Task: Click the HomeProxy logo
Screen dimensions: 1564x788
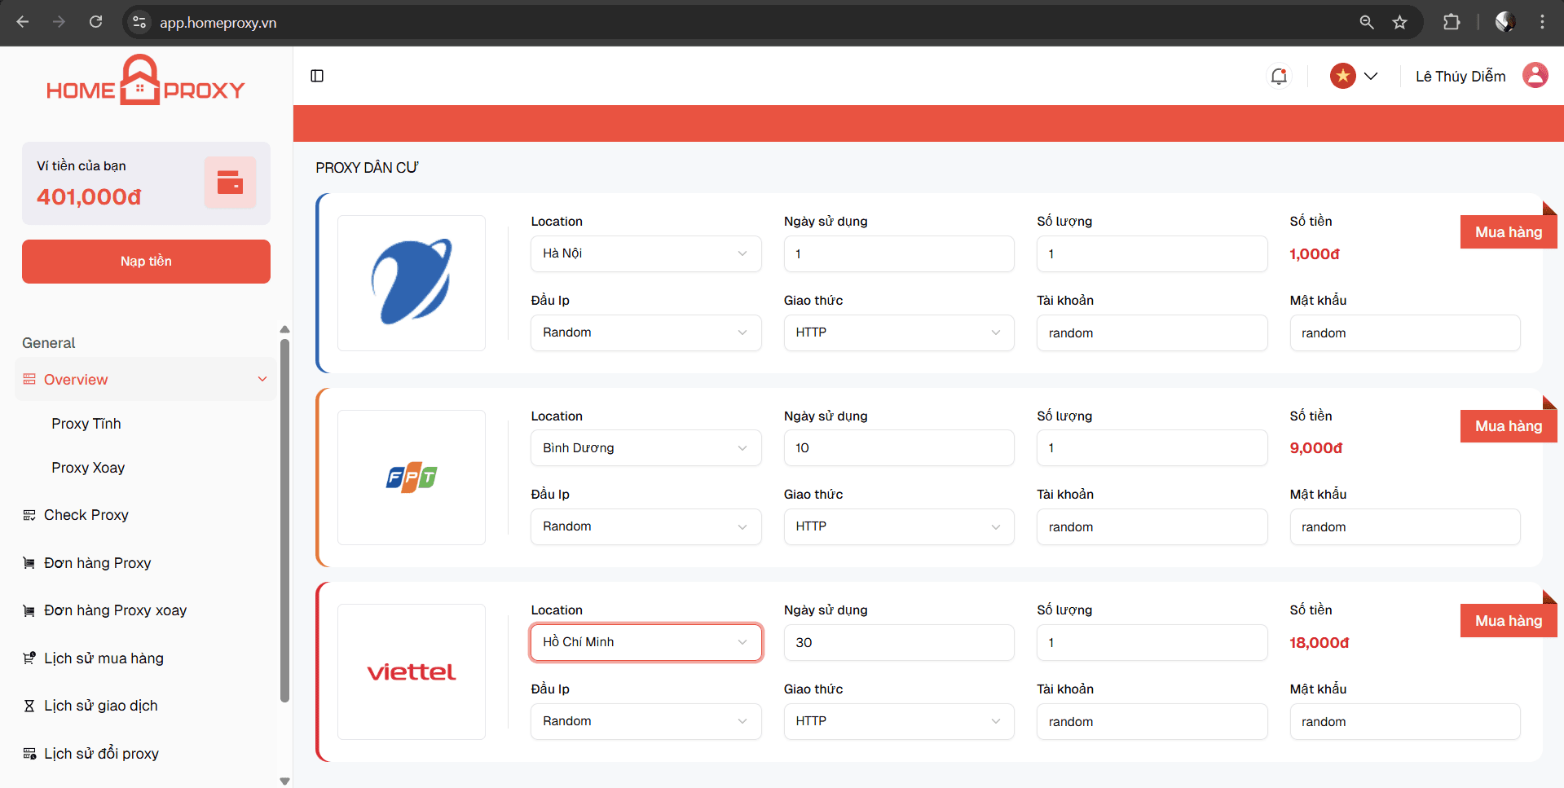Action: 145,82
